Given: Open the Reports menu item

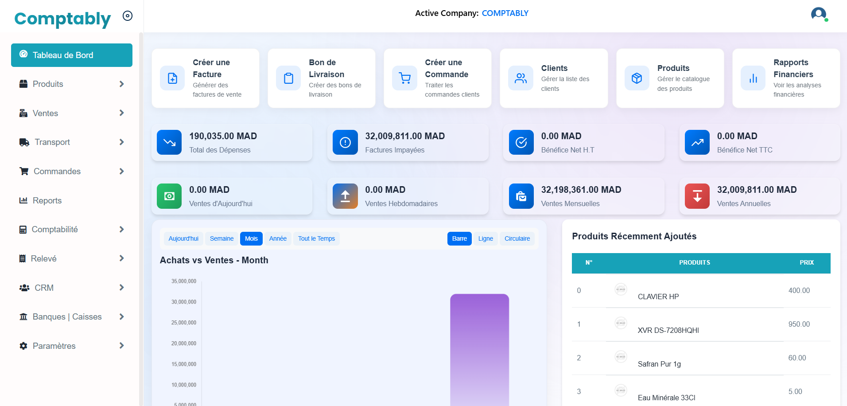Looking at the screenshot, I should coord(47,201).
